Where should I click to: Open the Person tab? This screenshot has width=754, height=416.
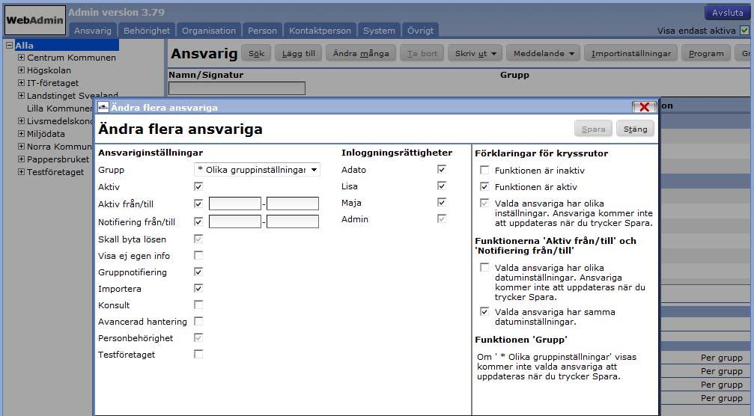(x=262, y=30)
